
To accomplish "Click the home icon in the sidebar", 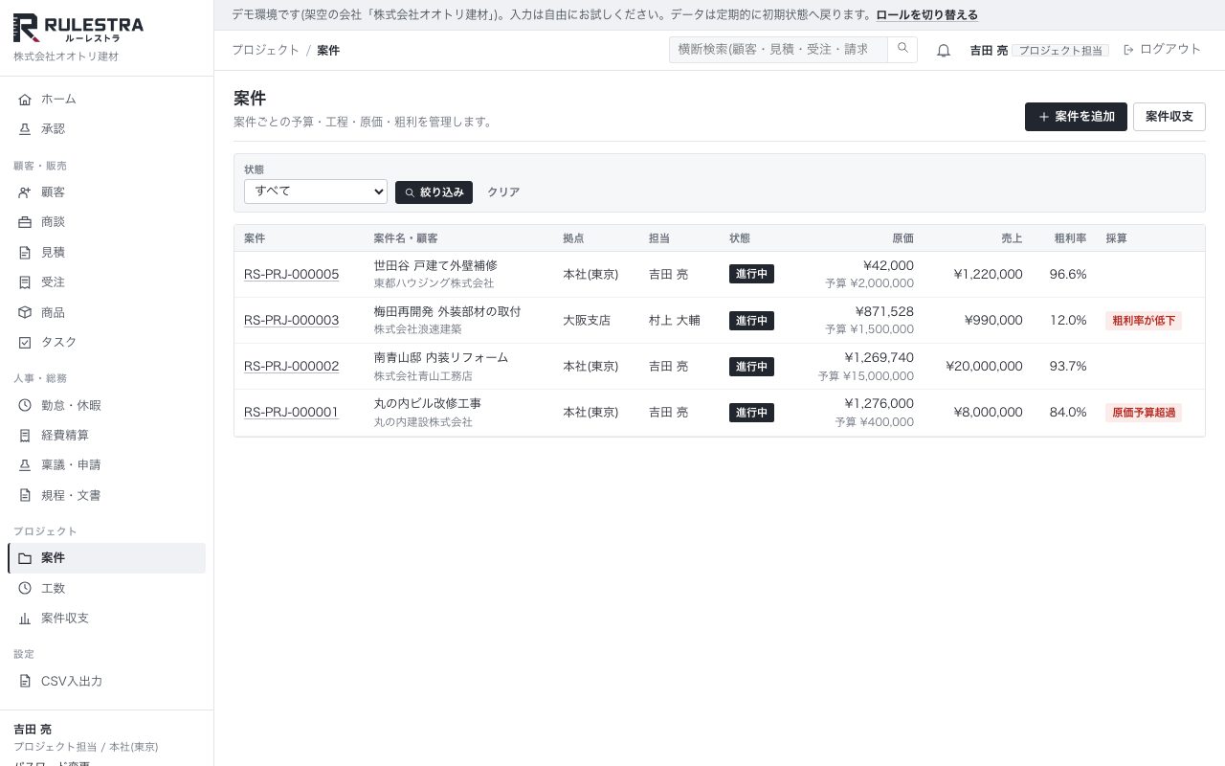I will pyautogui.click(x=25, y=100).
